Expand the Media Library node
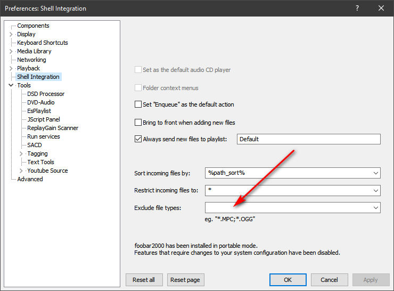Image resolution: width=394 pixels, height=291 pixels. [x=11, y=51]
